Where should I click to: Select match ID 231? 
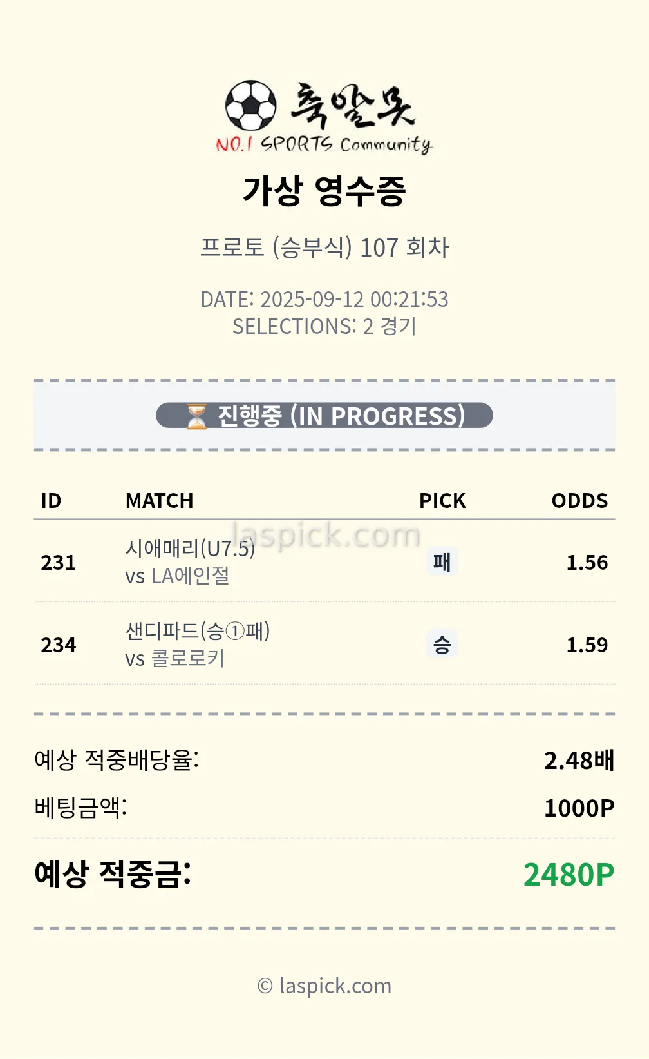(59, 563)
